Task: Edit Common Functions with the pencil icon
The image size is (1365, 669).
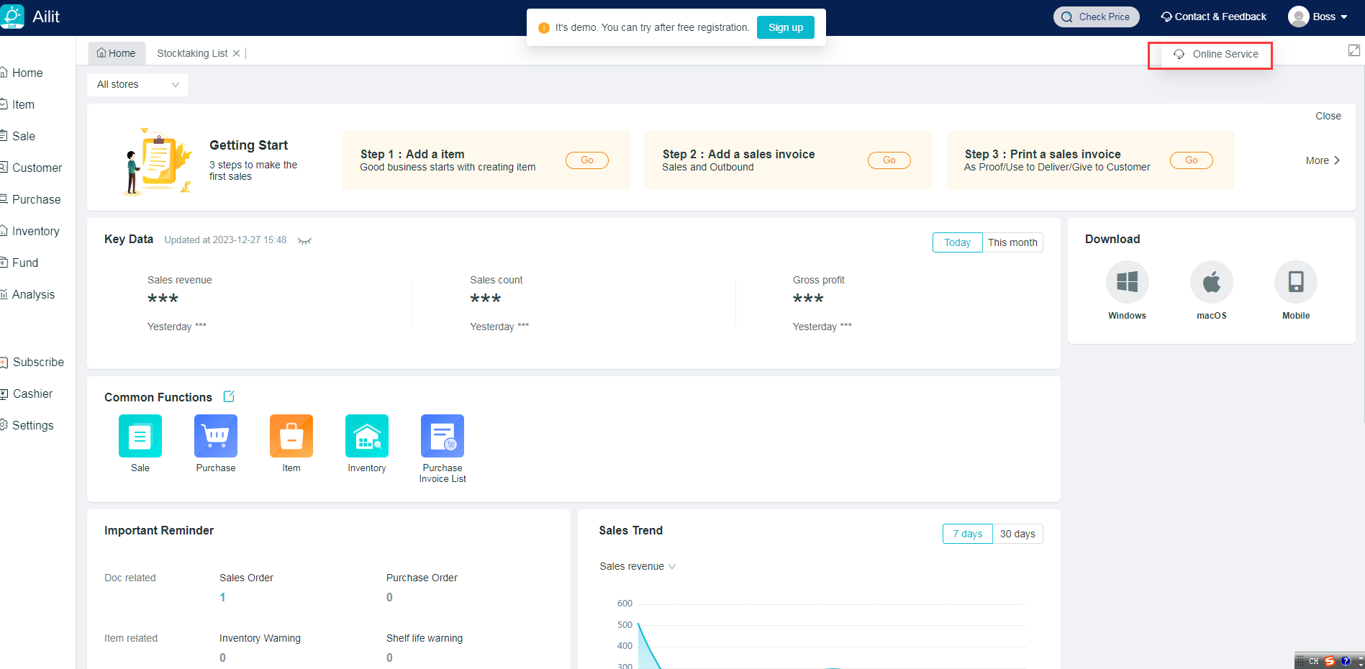Action: [229, 396]
